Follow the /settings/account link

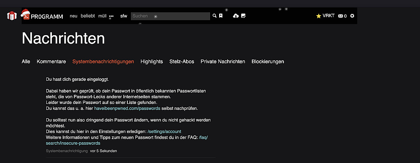tap(164, 131)
